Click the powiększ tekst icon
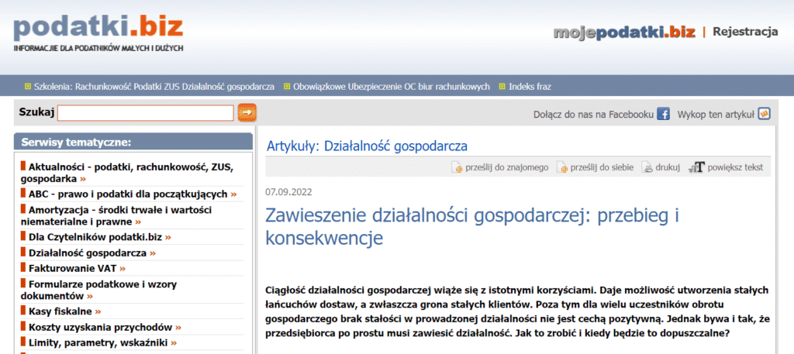The height and width of the screenshot is (354, 794). [697, 167]
